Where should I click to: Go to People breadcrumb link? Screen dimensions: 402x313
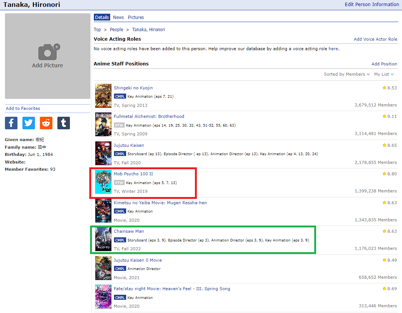tap(117, 30)
